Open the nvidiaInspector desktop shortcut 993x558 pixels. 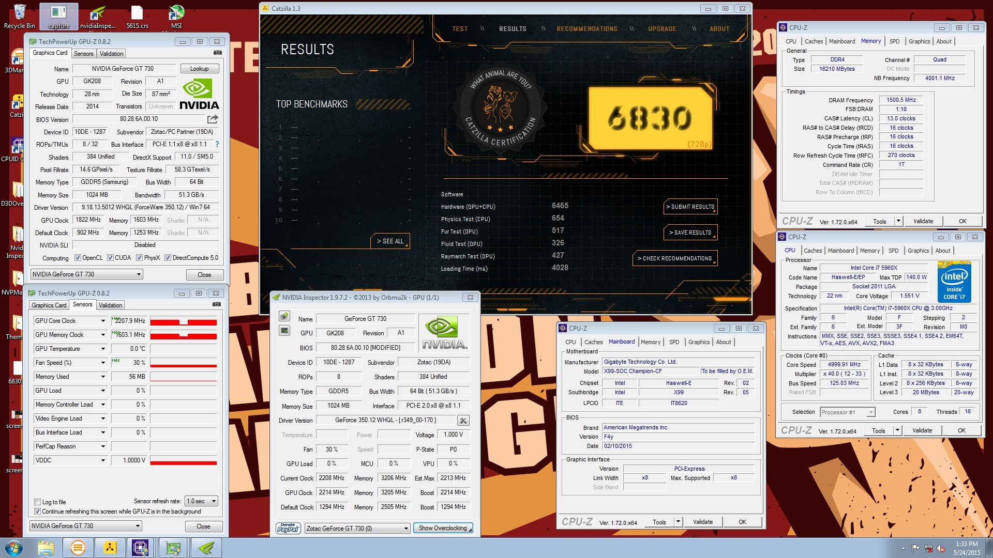[x=98, y=16]
